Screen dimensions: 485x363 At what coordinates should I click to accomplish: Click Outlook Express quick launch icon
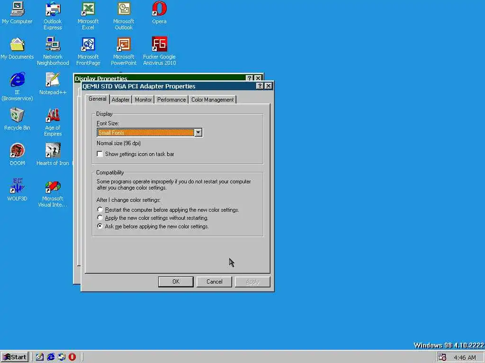click(62, 357)
